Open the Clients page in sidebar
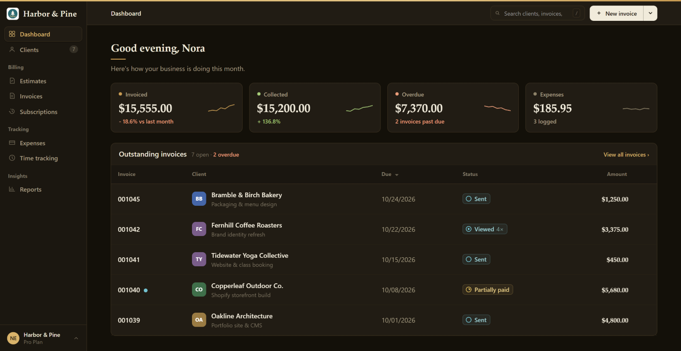Screen dimensions: 681x351 (43, 49)
